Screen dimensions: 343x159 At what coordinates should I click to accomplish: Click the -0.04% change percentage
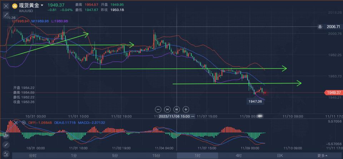click(66, 10)
